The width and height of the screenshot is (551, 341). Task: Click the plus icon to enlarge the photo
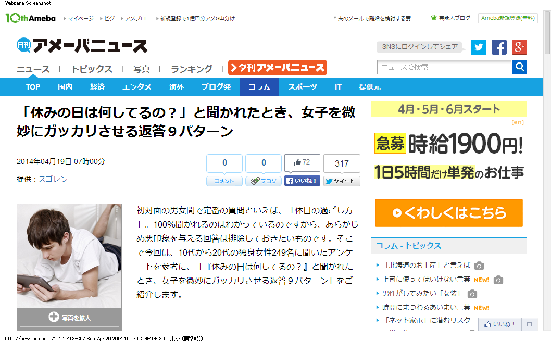point(54,317)
